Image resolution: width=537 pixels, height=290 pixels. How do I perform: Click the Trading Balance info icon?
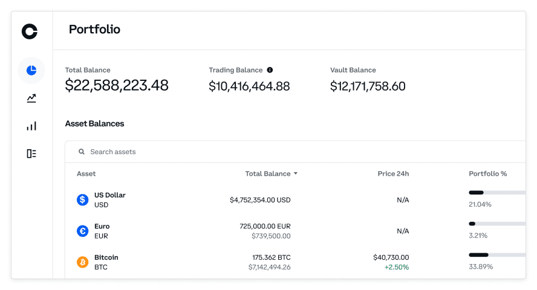pos(270,70)
